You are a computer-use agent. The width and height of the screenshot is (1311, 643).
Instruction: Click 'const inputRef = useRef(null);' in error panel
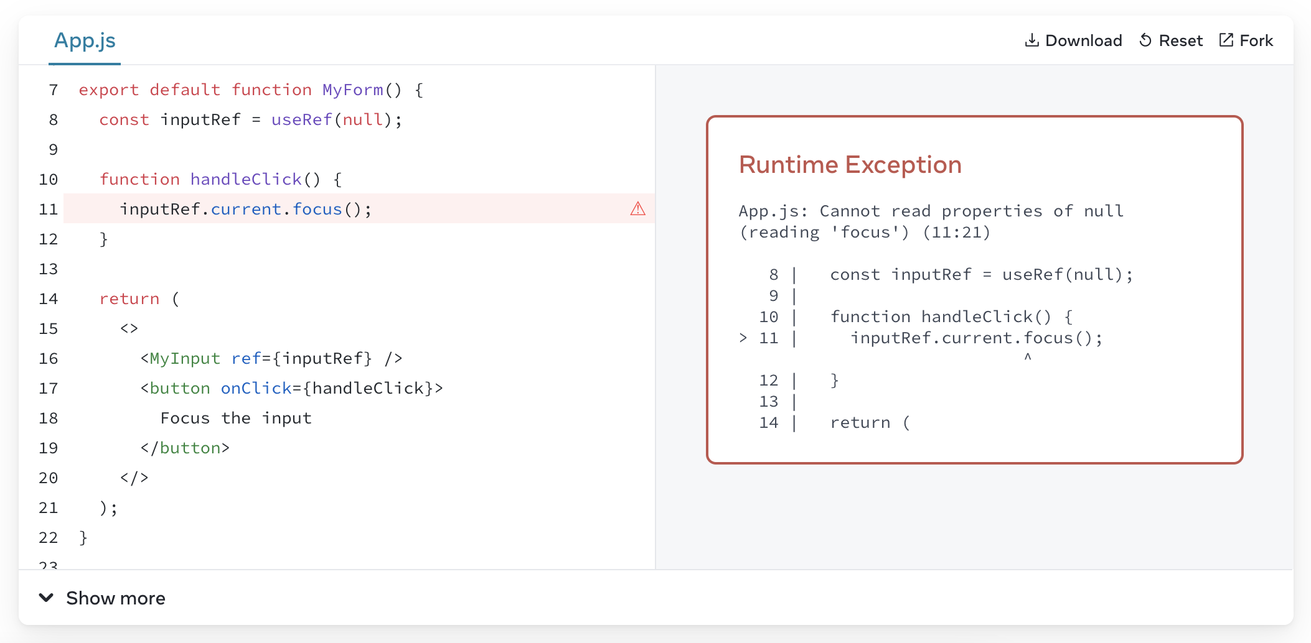click(982, 274)
